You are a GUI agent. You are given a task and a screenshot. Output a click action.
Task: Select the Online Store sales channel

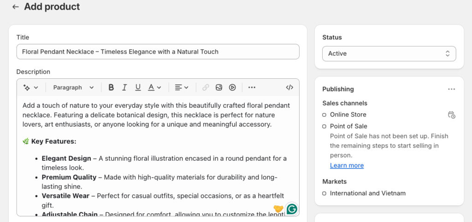point(348,115)
